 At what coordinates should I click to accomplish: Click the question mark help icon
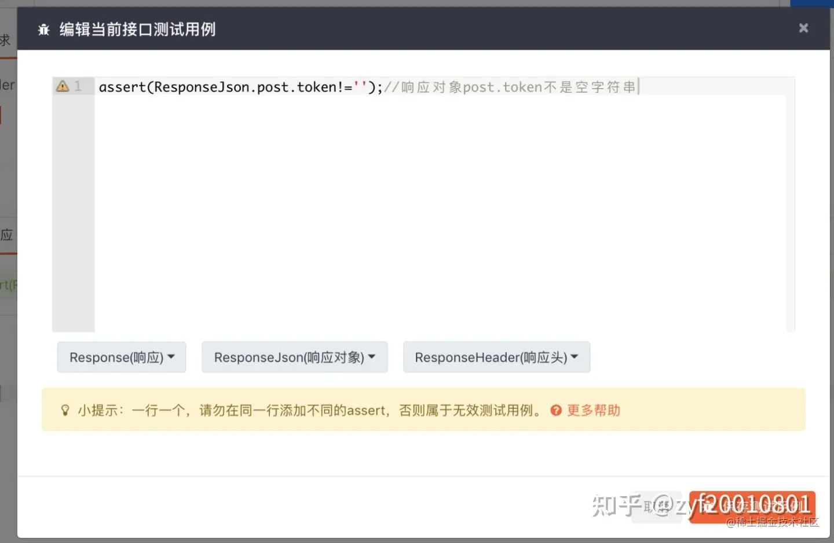click(556, 410)
